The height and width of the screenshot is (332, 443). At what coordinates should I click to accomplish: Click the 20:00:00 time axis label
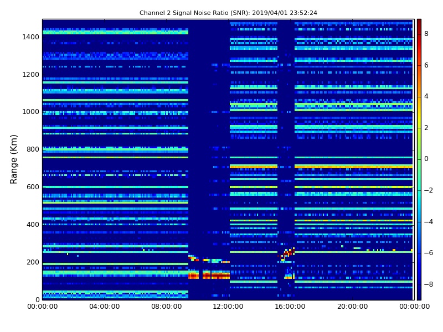353,307
